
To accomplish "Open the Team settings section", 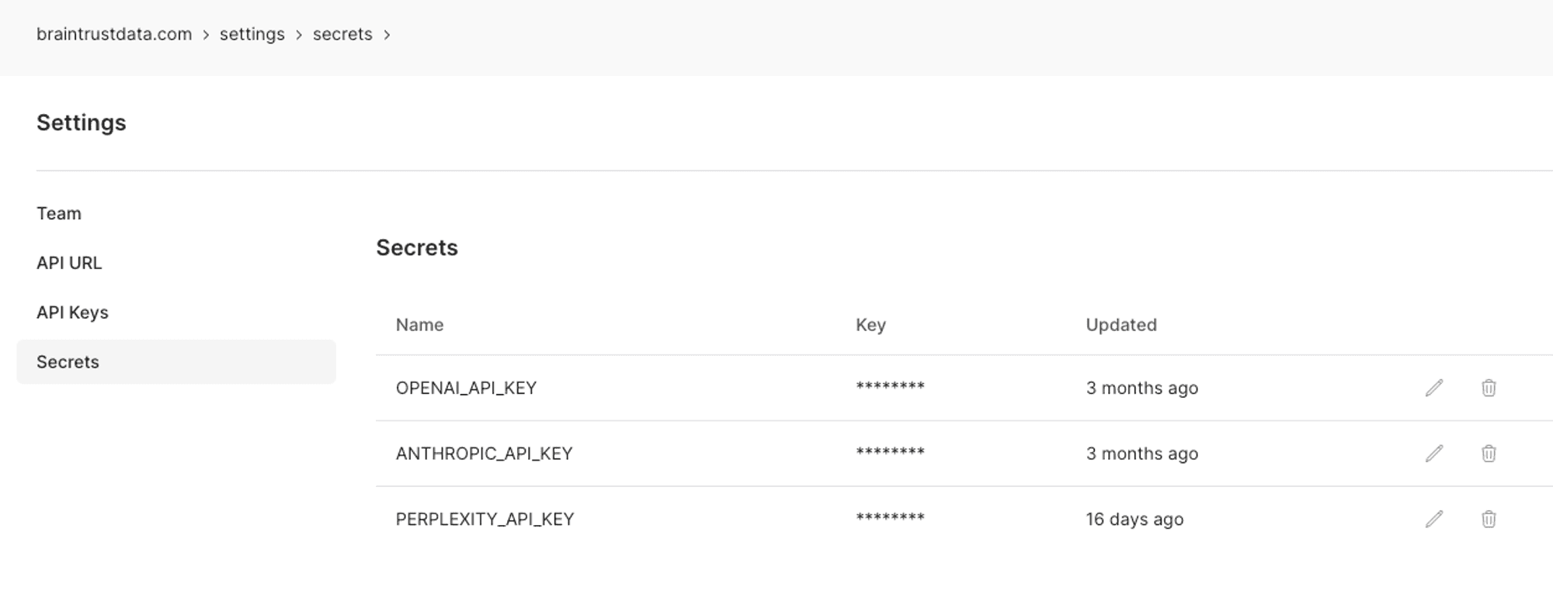I will click(59, 213).
